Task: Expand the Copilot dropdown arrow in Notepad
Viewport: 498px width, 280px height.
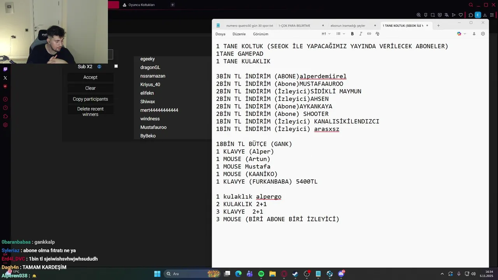Action: coord(465,34)
